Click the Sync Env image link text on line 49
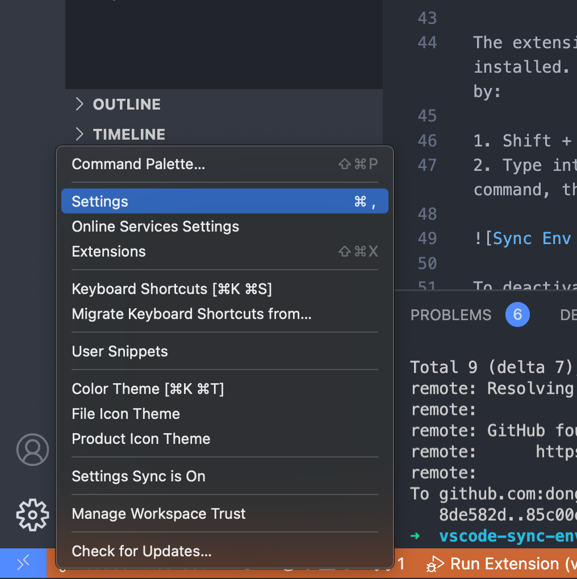 [x=532, y=238]
